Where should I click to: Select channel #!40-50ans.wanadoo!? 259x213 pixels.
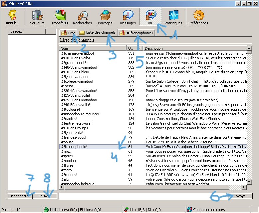point(153,67)
